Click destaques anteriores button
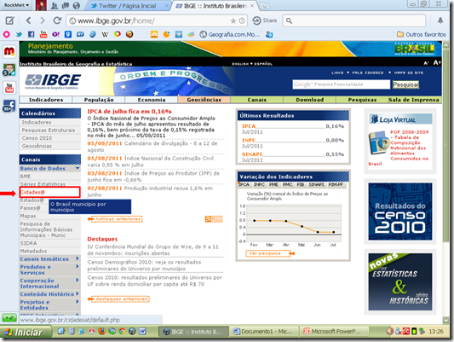The image size is (454, 342). [118, 299]
